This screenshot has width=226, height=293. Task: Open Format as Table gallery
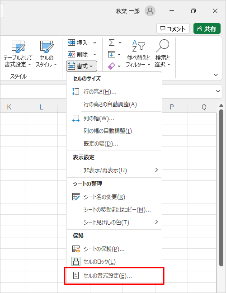pos(18,54)
